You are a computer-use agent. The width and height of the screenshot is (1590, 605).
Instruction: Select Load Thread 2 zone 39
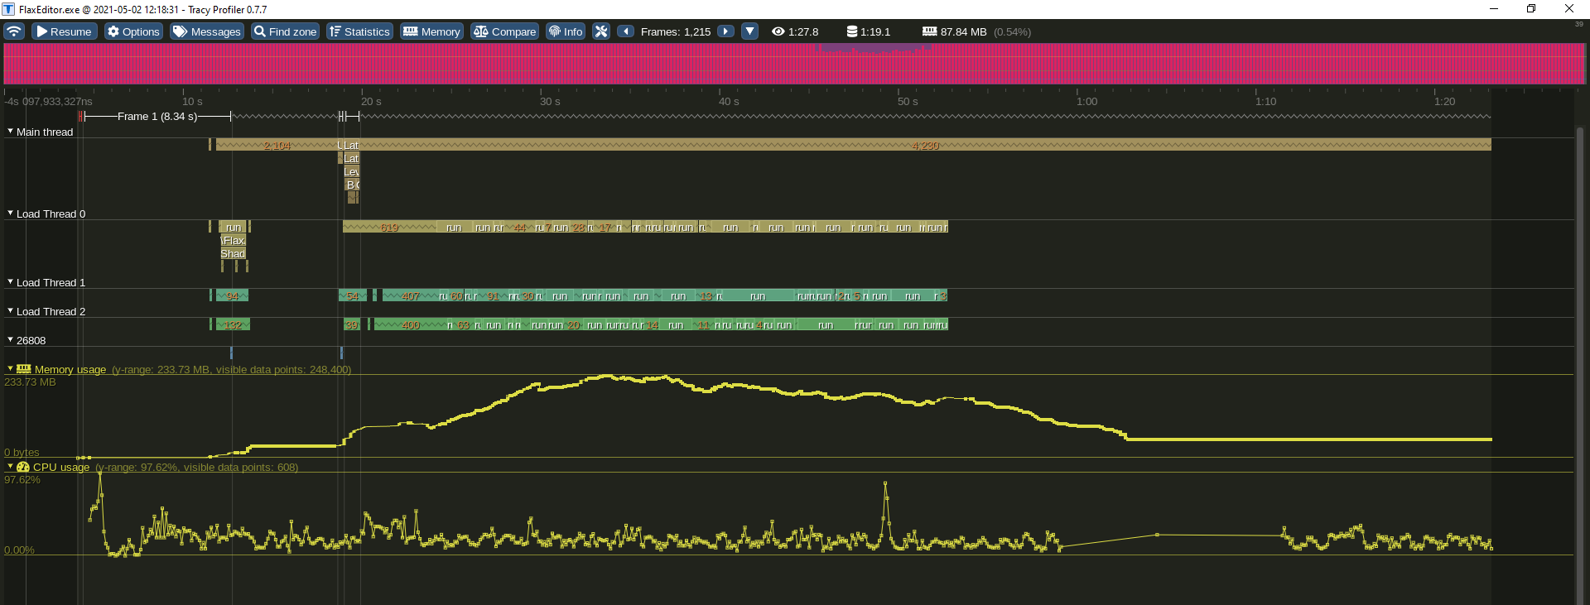coord(351,325)
